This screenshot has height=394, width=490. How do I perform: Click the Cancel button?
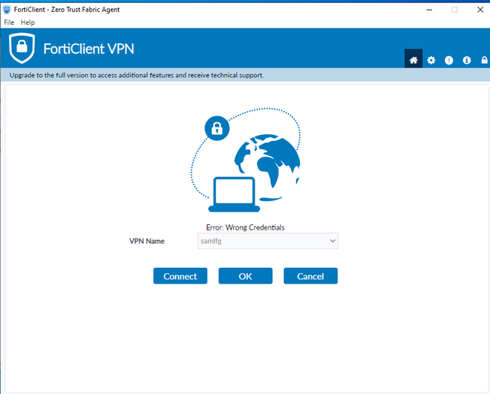pos(310,276)
